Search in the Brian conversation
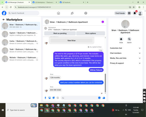146x117 pixels. pos(129,39)
